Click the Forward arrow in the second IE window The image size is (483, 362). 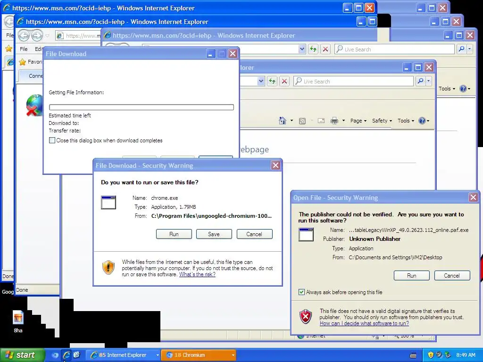click(x=37, y=36)
